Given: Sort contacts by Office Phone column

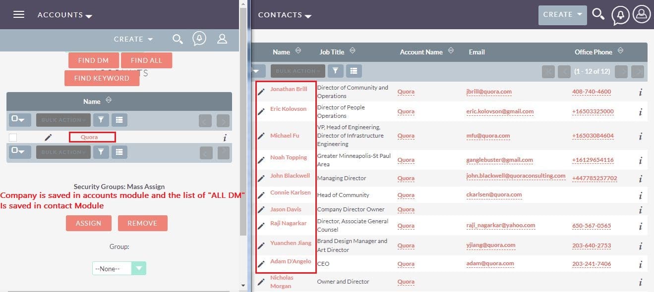Looking at the screenshot, I should [x=620, y=51].
